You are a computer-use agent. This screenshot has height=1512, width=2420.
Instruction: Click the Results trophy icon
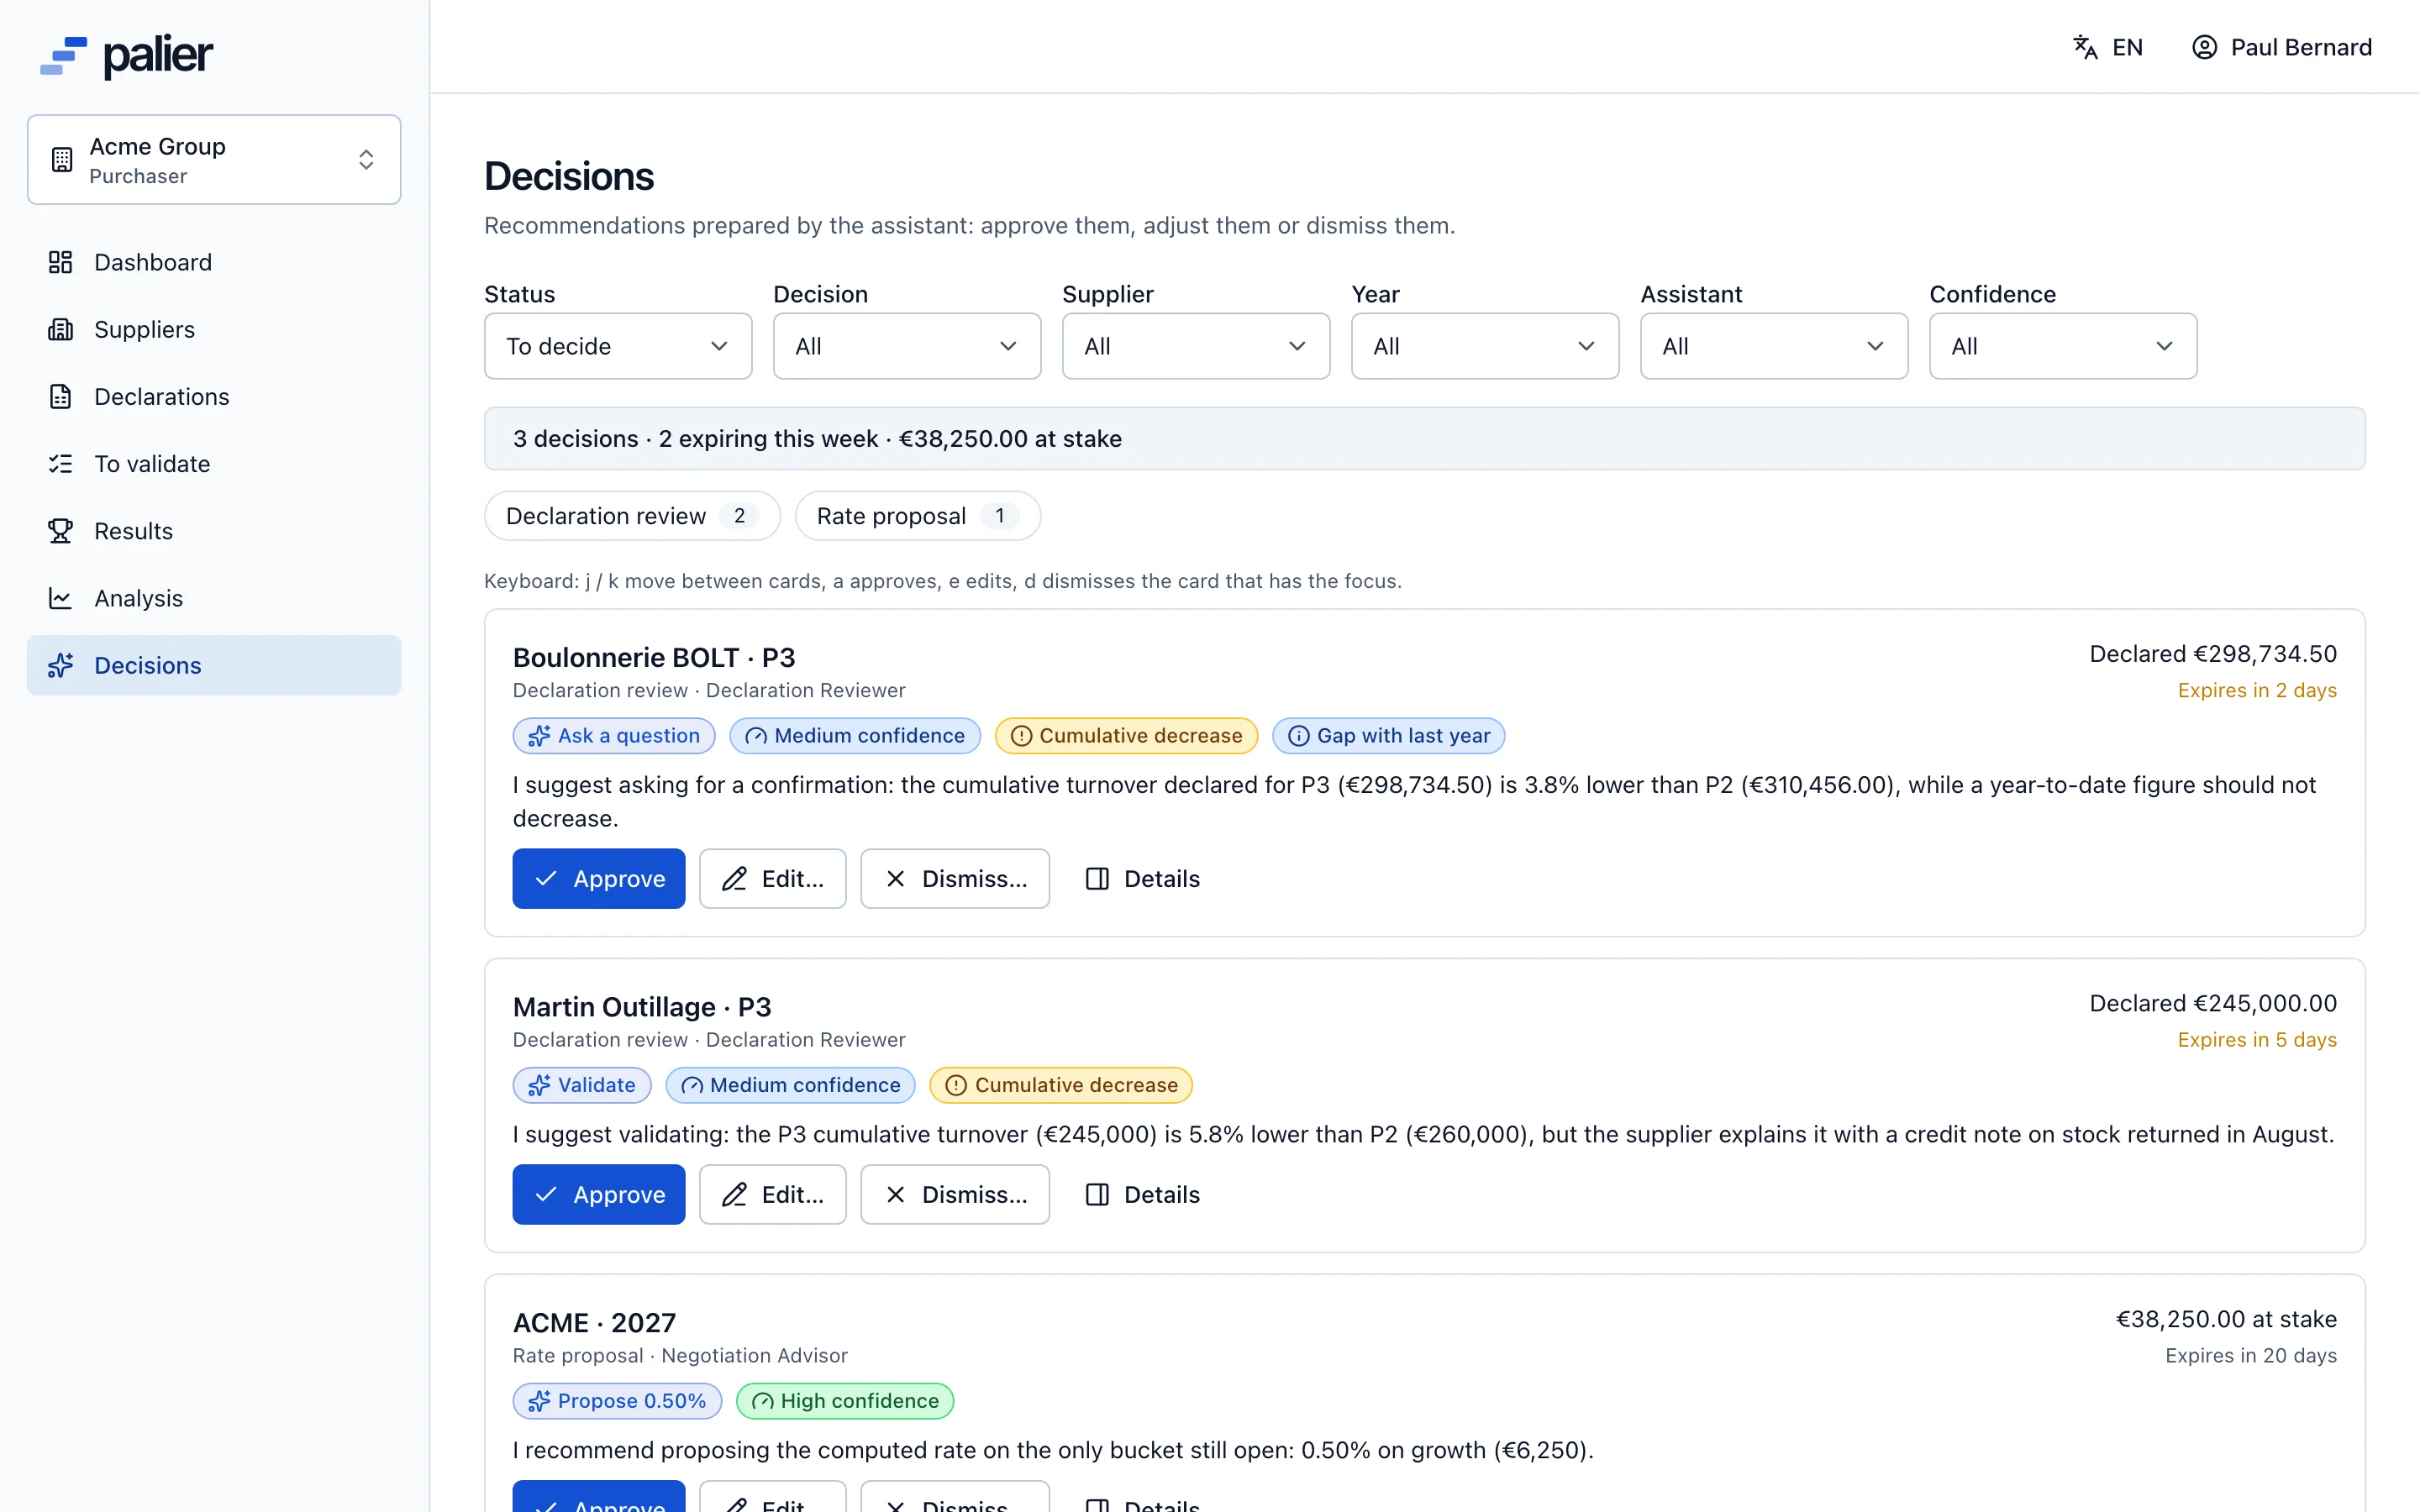pos(61,531)
